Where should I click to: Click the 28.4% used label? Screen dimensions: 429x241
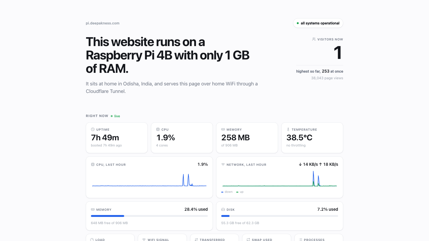[196, 209]
